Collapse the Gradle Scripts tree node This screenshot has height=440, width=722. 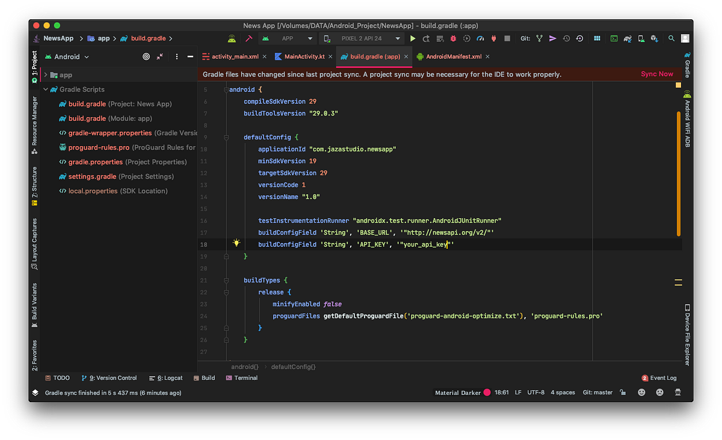tap(45, 89)
